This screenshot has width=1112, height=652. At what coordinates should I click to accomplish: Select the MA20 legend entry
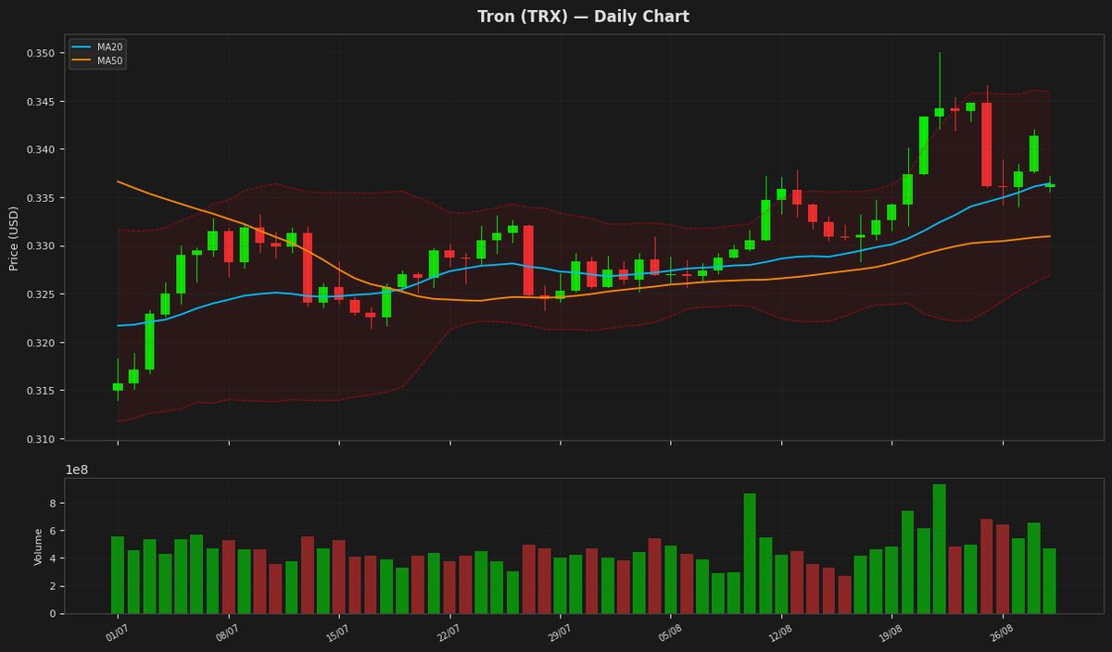[97, 46]
